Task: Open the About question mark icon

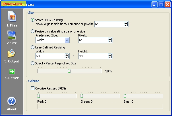Action: 12,101
